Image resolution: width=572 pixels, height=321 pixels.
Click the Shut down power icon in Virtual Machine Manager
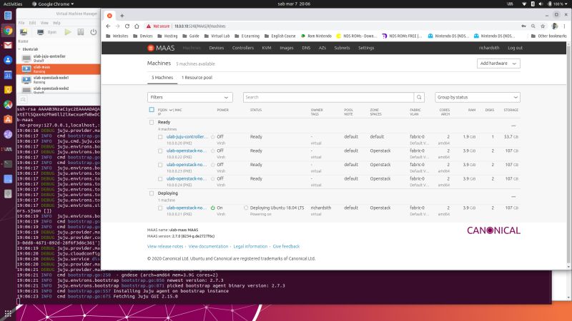click(x=94, y=32)
